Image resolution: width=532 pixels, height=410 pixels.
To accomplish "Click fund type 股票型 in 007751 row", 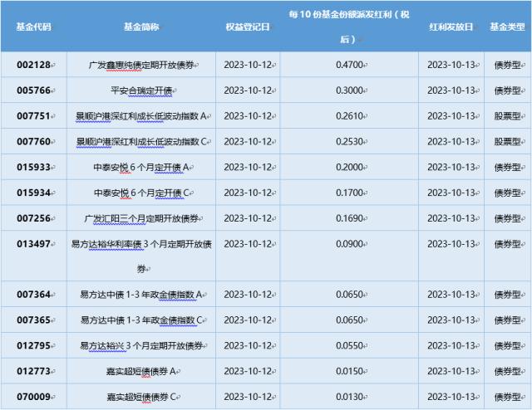I will coord(507,116).
